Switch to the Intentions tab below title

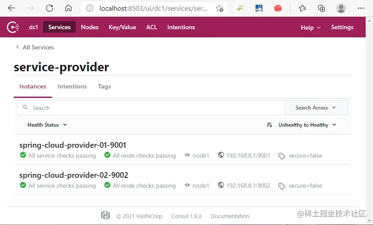pyautogui.click(x=72, y=87)
